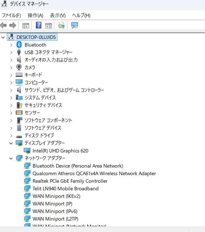Click the update driver gear toolbar icon
Image resolution: width=205 pixels, height=232 pixels.
coord(61,26)
